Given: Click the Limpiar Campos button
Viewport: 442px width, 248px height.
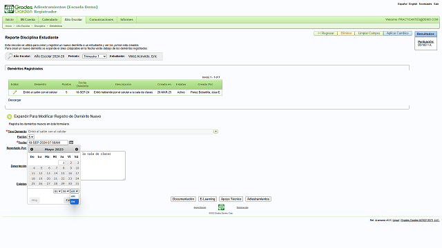Looking at the screenshot, I should pos(369,33).
